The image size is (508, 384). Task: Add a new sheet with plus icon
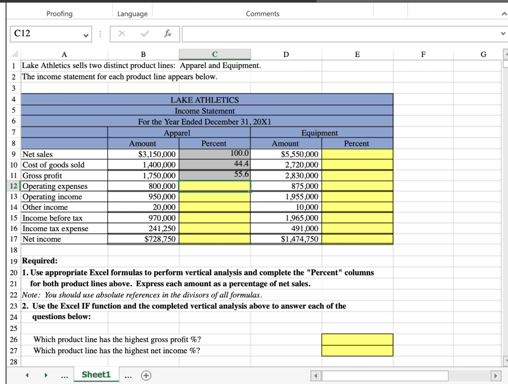[146, 375]
